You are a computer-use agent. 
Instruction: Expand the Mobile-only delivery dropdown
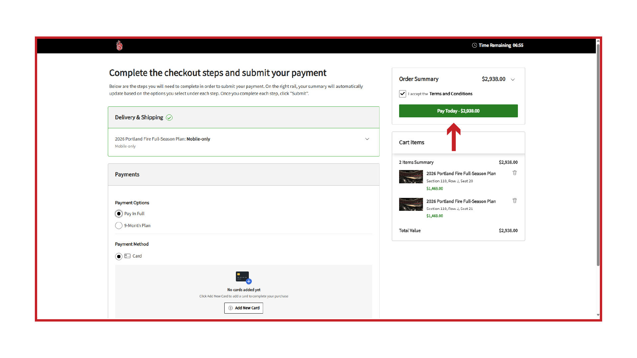[367, 139]
